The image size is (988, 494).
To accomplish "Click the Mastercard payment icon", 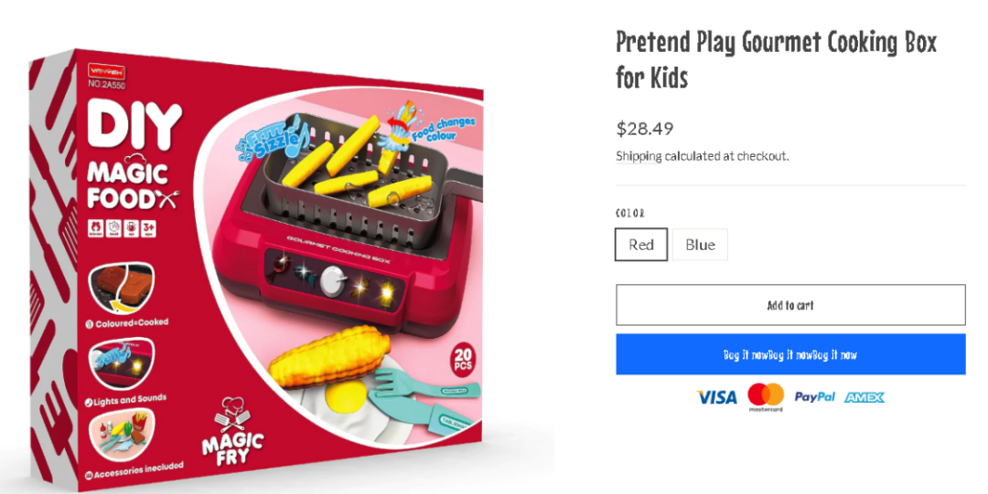I will [x=766, y=397].
